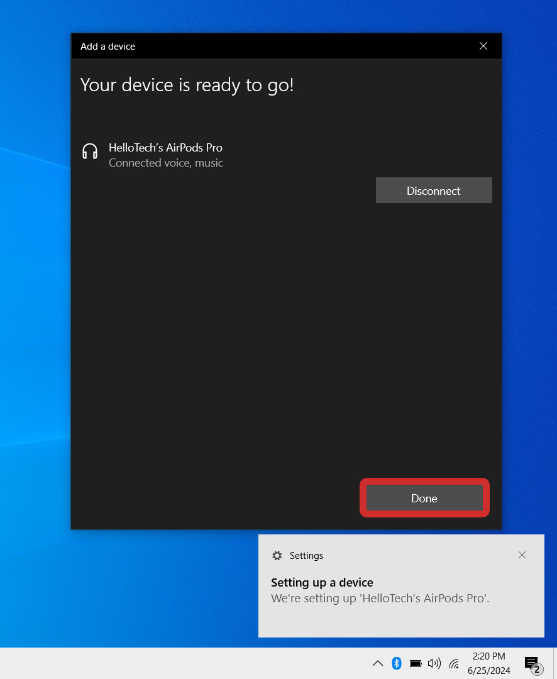Click the Done button

[x=424, y=498]
